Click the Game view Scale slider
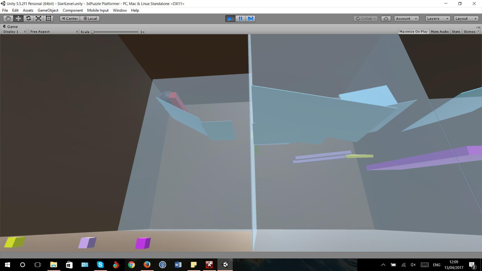This screenshot has height=271, width=482. (x=115, y=32)
